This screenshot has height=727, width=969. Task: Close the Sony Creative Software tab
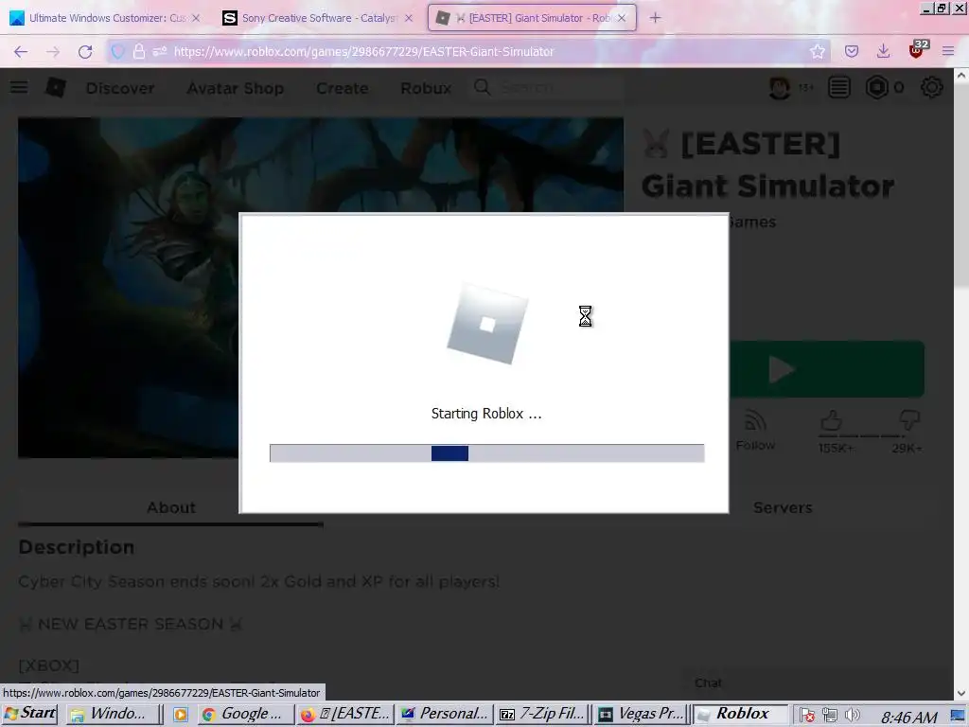[409, 18]
